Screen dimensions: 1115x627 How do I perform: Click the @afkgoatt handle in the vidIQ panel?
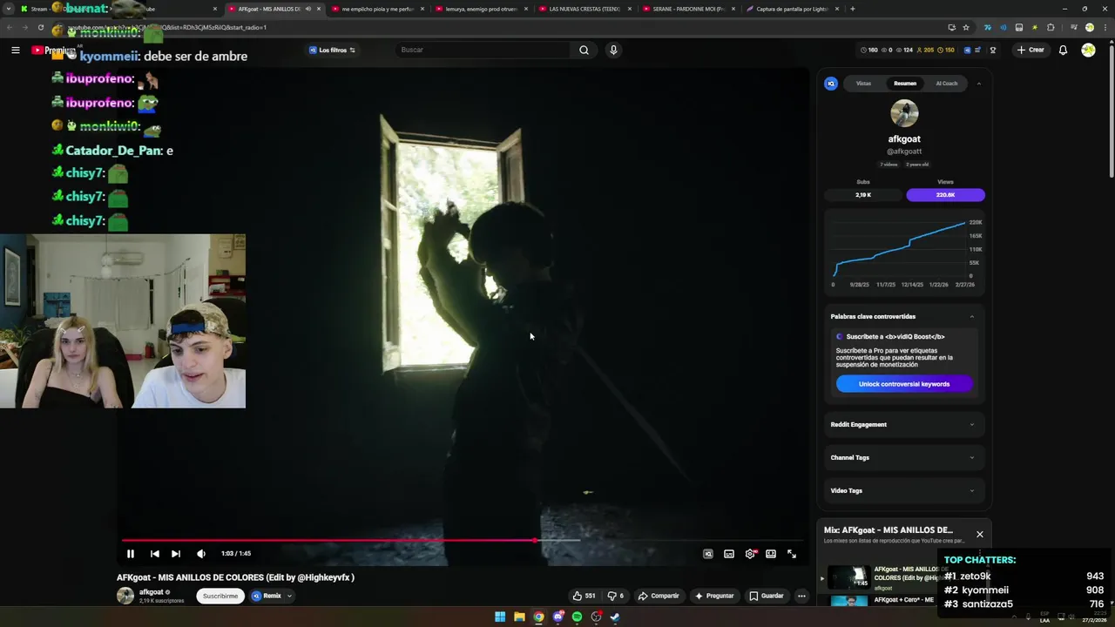pyautogui.click(x=904, y=152)
